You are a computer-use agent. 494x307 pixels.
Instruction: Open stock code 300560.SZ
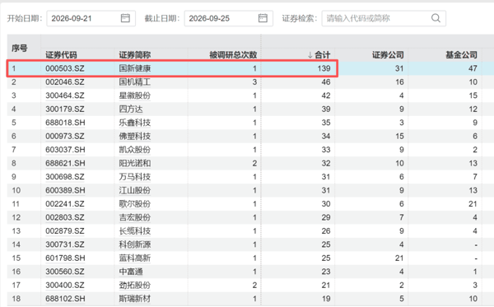pos(65,272)
